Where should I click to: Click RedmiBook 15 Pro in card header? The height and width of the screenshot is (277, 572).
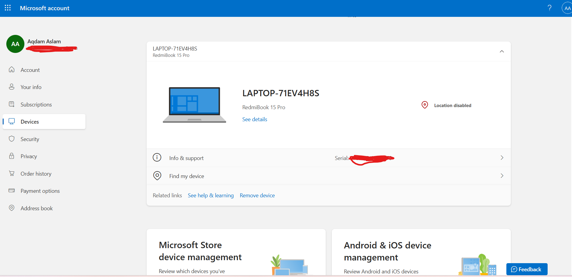171,55
